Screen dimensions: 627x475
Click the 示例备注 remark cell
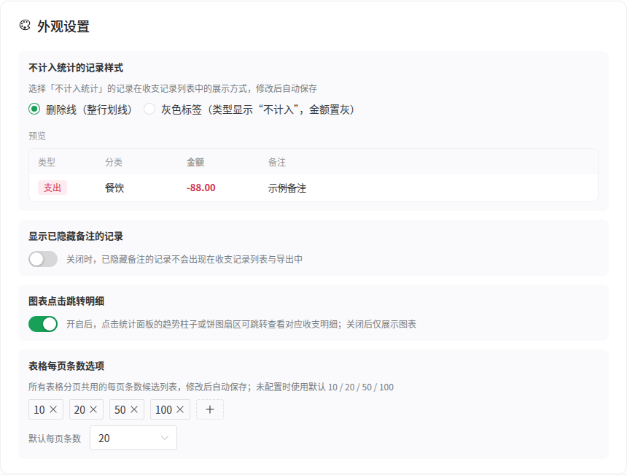click(x=287, y=188)
